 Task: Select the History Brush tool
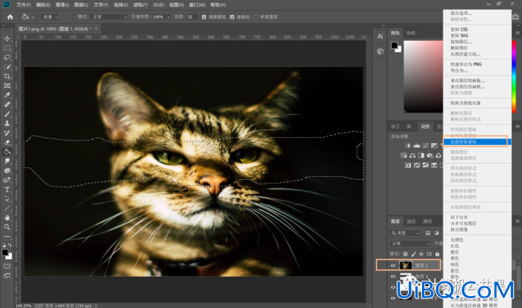(7, 133)
